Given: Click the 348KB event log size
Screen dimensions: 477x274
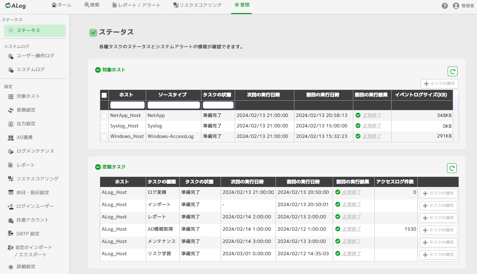Looking at the screenshot, I should click(x=444, y=116).
